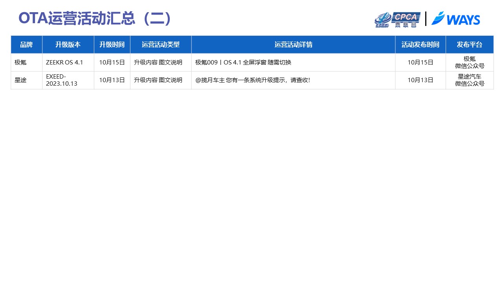503x283 pixels.
Task: Click 升级内容 图文说明 in the 星途 row
Action: tap(161, 80)
